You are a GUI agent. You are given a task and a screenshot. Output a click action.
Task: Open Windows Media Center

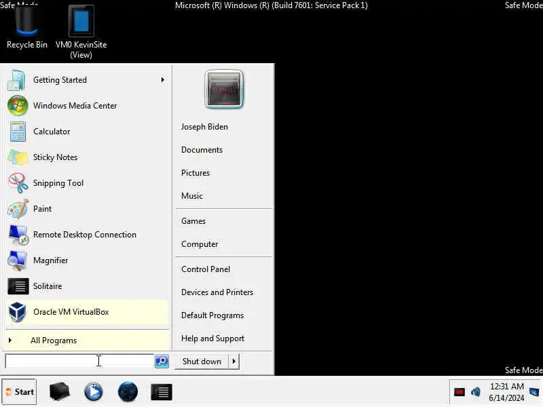point(87,106)
